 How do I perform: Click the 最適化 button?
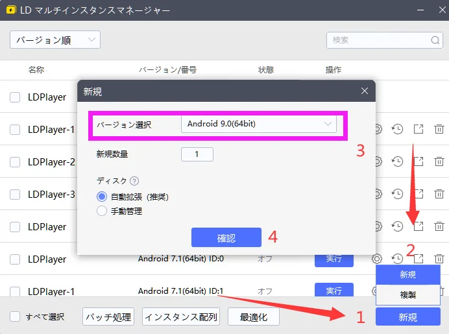pyautogui.click(x=254, y=316)
